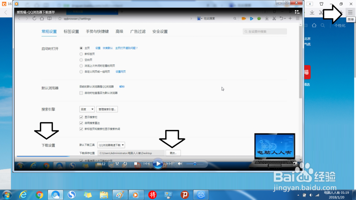This screenshot has width=356, height=200.
Task: Open the 百度 search engine dropdown
Action: click(x=87, y=109)
